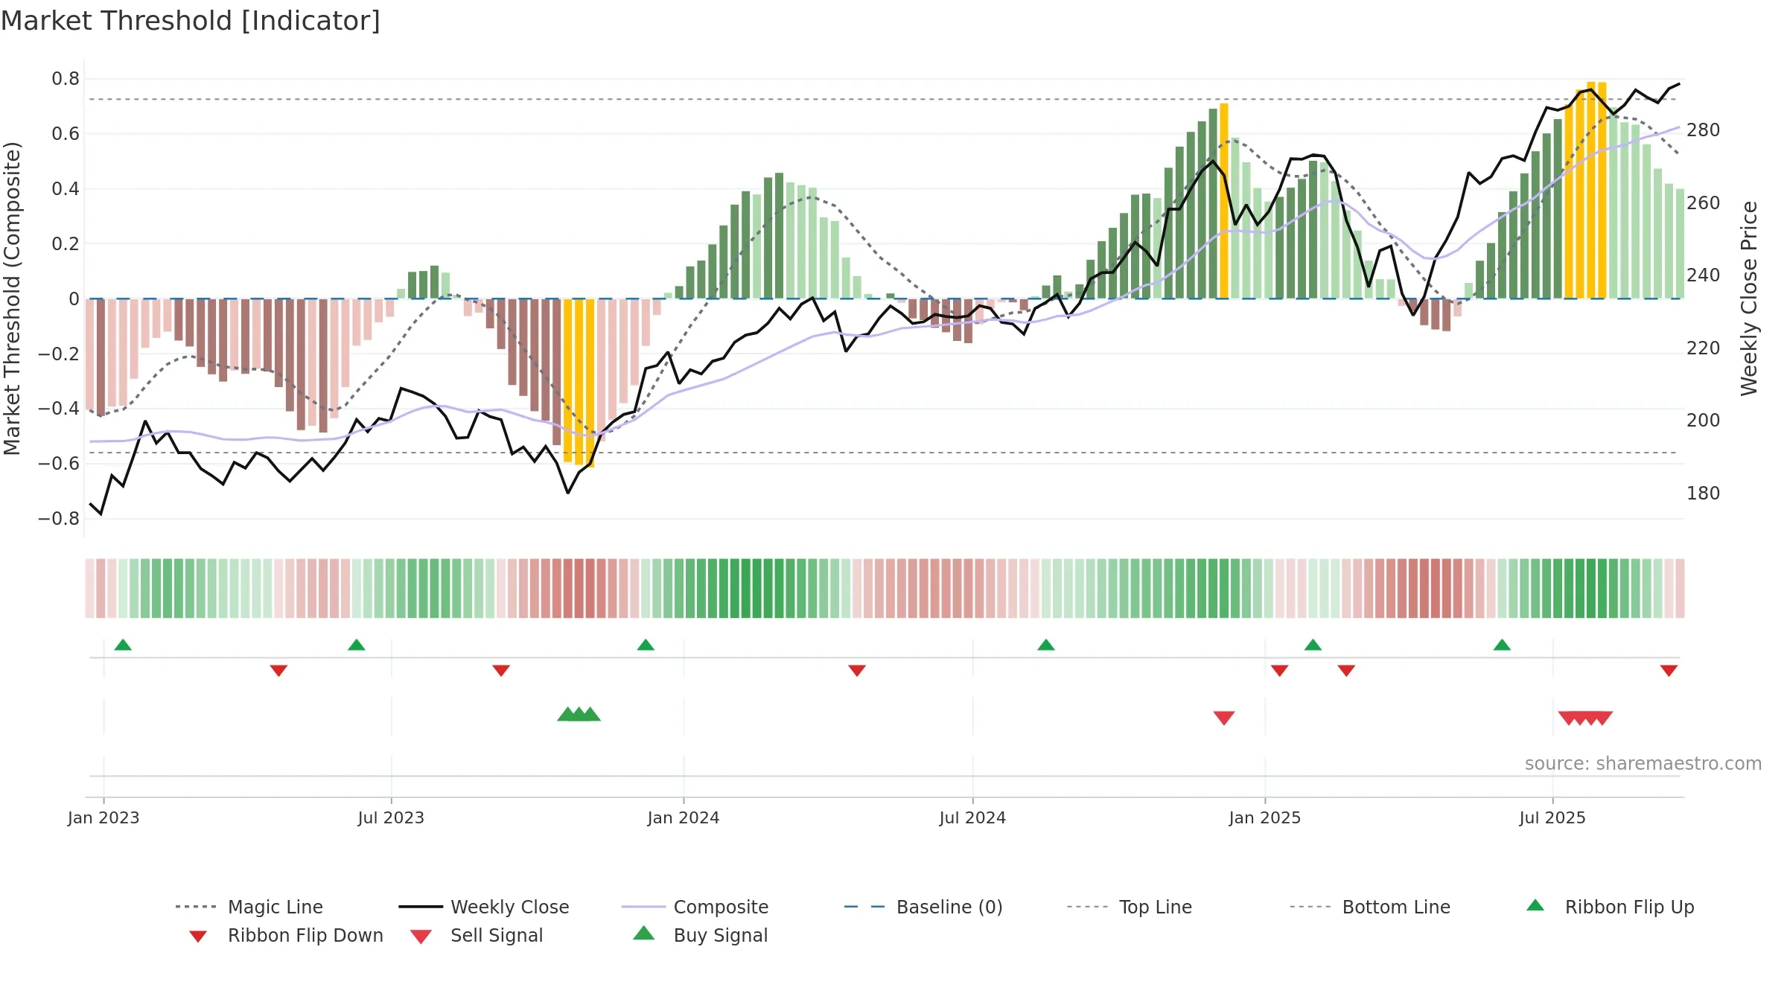The width and height of the screenshot is (1787, 1005).
Task: Click the red Ribbon Flip Down marker after Jul 2023
Action: 501,670
